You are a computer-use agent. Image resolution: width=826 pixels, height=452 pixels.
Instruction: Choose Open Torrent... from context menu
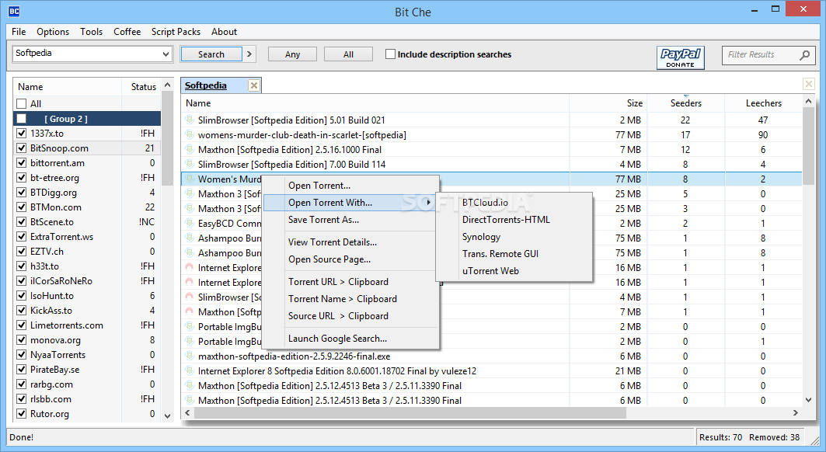350,186
